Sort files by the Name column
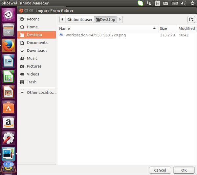197x175 pixels. point(107,28)
